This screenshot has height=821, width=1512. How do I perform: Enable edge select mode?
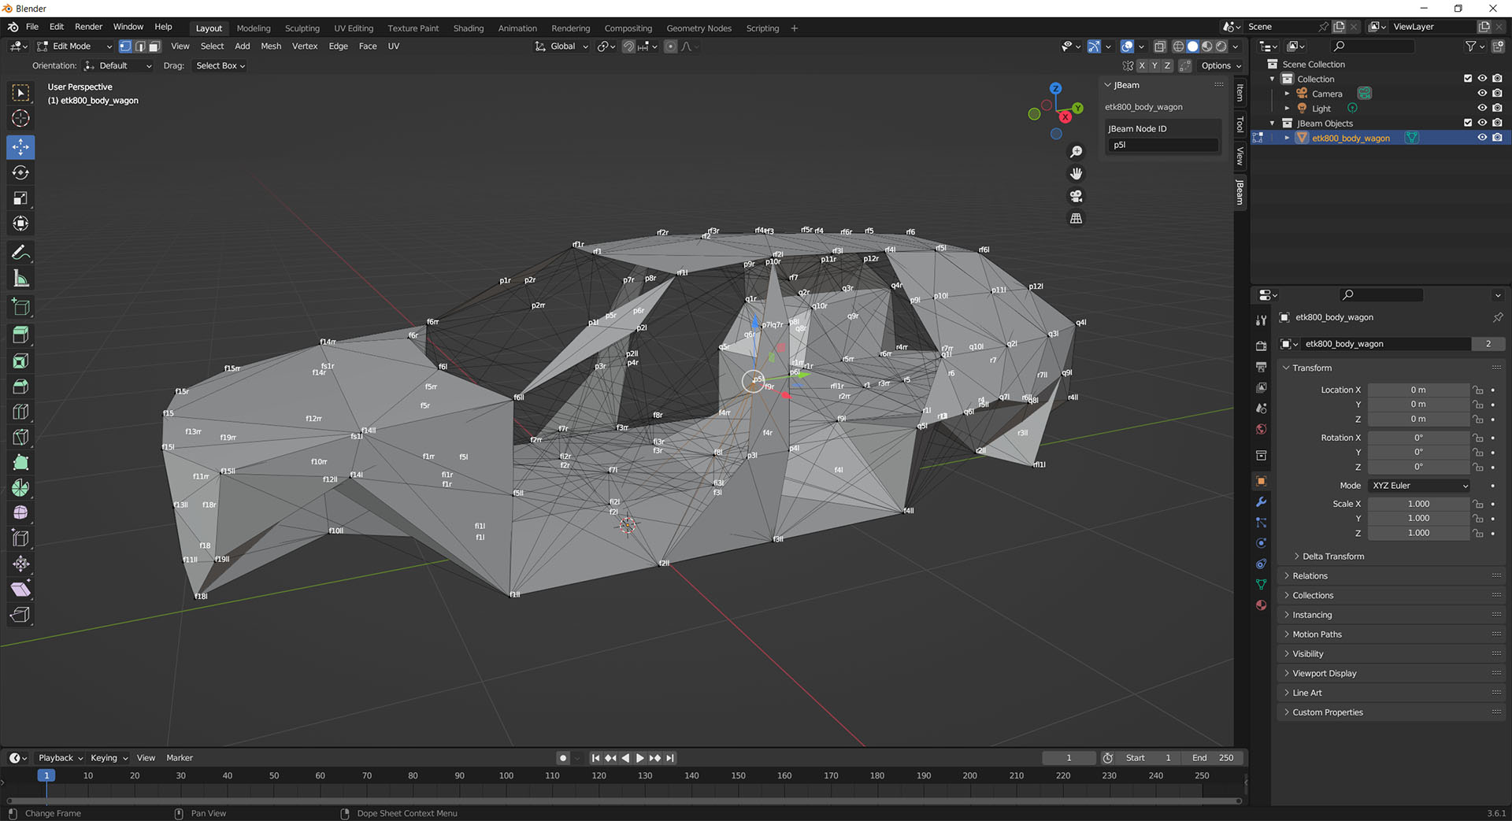139,46
